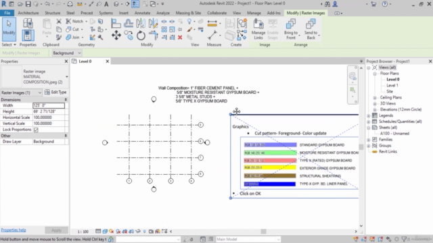
Task: Open the Background draw layer dropdown in options bar
Action: coord(67,53)
